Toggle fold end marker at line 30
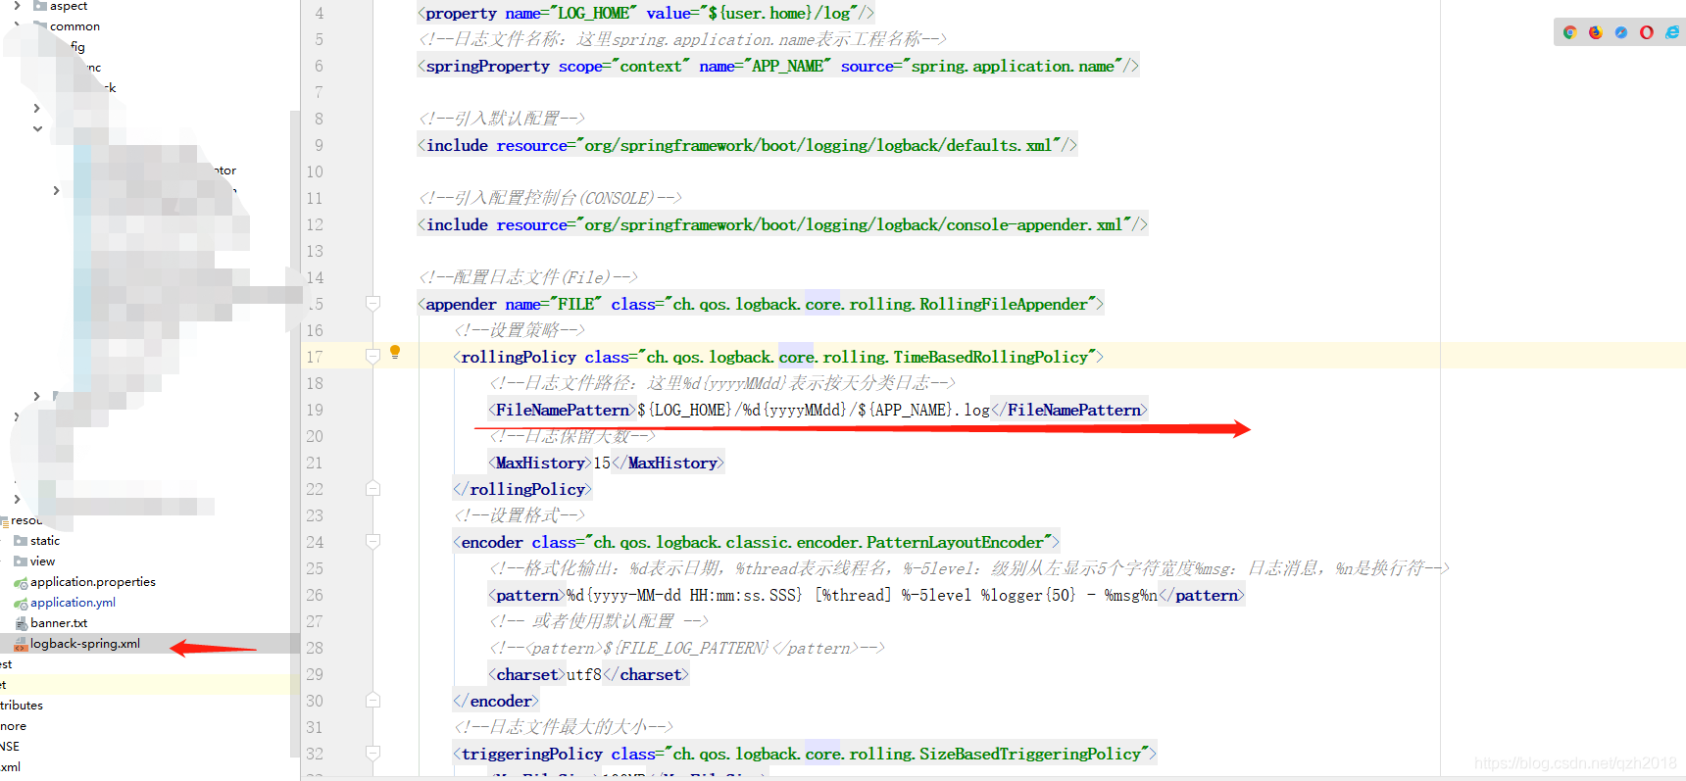The width and height of the screenshot is (1686, 781). click(x=372, y=700)
